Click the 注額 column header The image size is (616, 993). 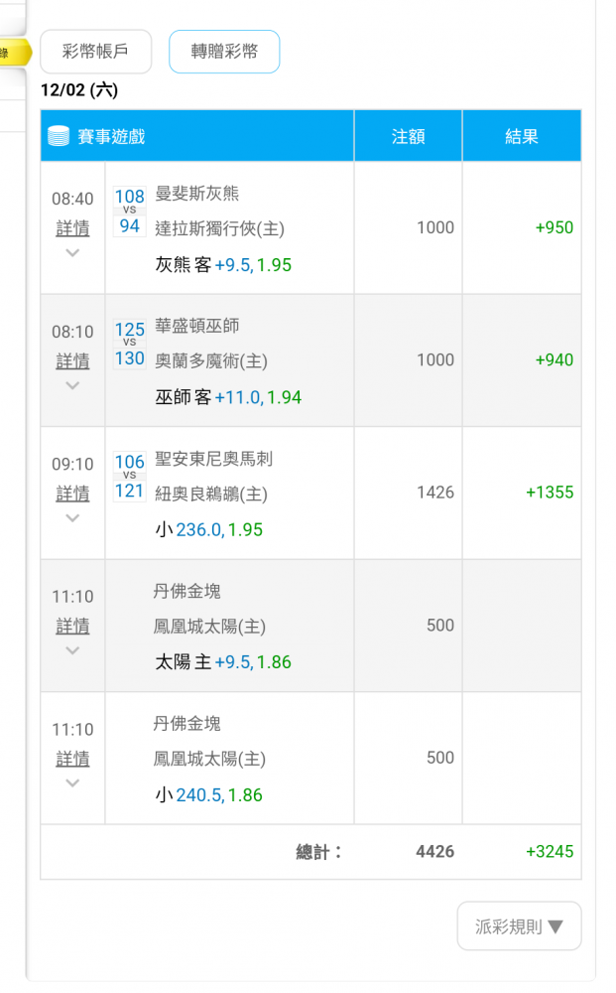[408, 136]
